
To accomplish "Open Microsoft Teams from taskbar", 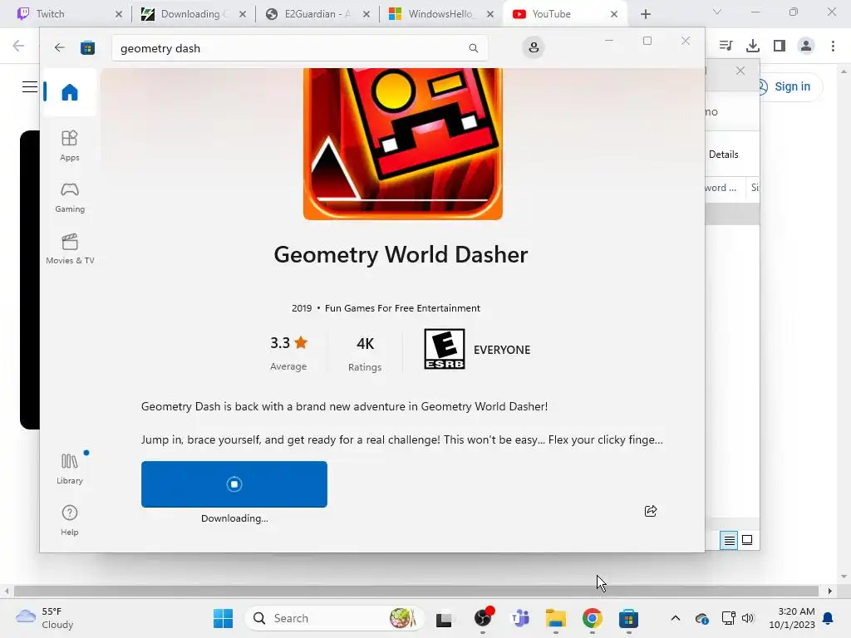I will click(x=520, y=618).
